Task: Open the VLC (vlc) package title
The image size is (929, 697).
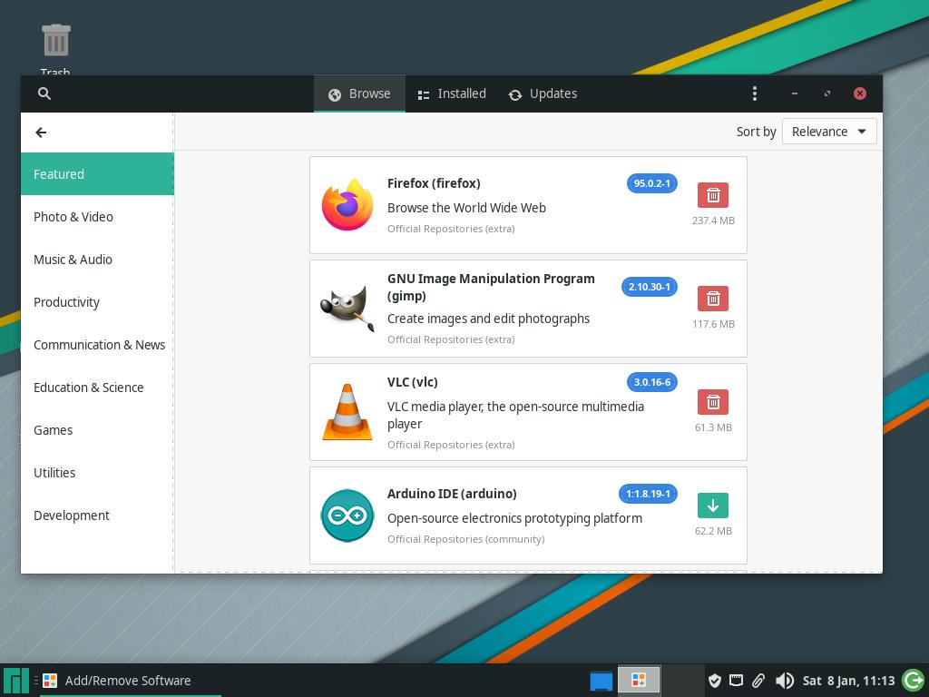Action: [413, 382]
